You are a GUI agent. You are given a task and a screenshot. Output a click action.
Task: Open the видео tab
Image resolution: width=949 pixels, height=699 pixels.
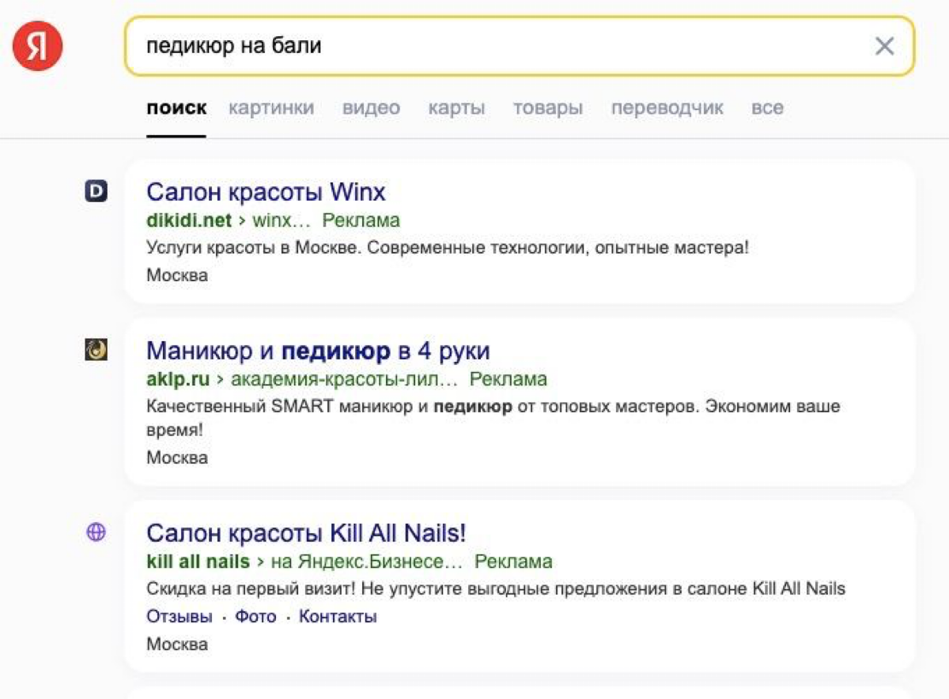coord(371,108)
